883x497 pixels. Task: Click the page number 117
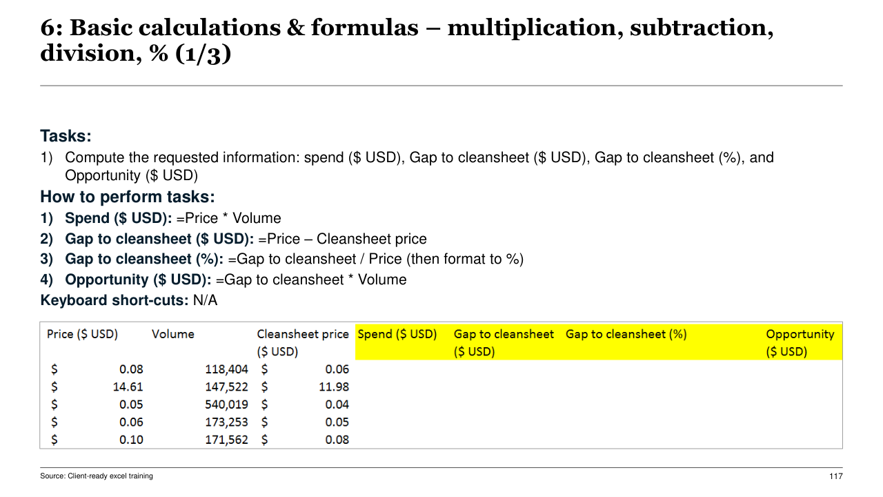coord(835,476)
